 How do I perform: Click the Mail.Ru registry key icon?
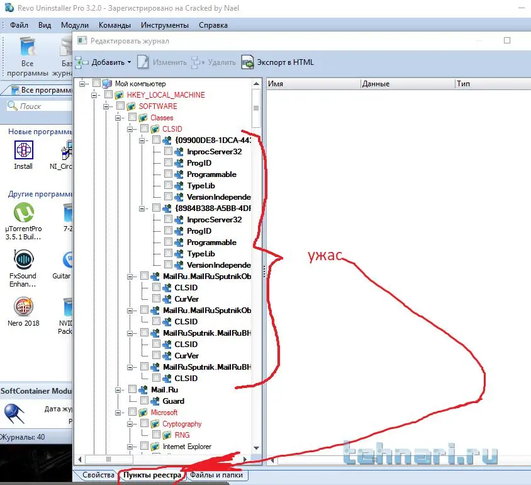click(143, 390)
